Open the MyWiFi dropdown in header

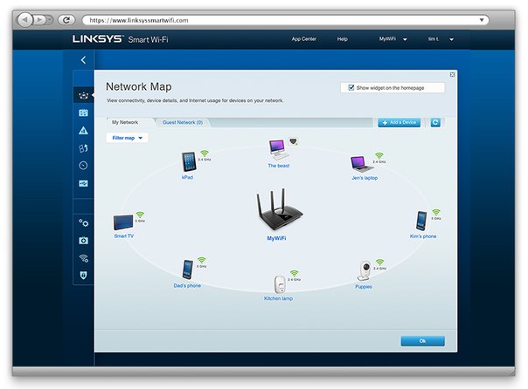390,39
